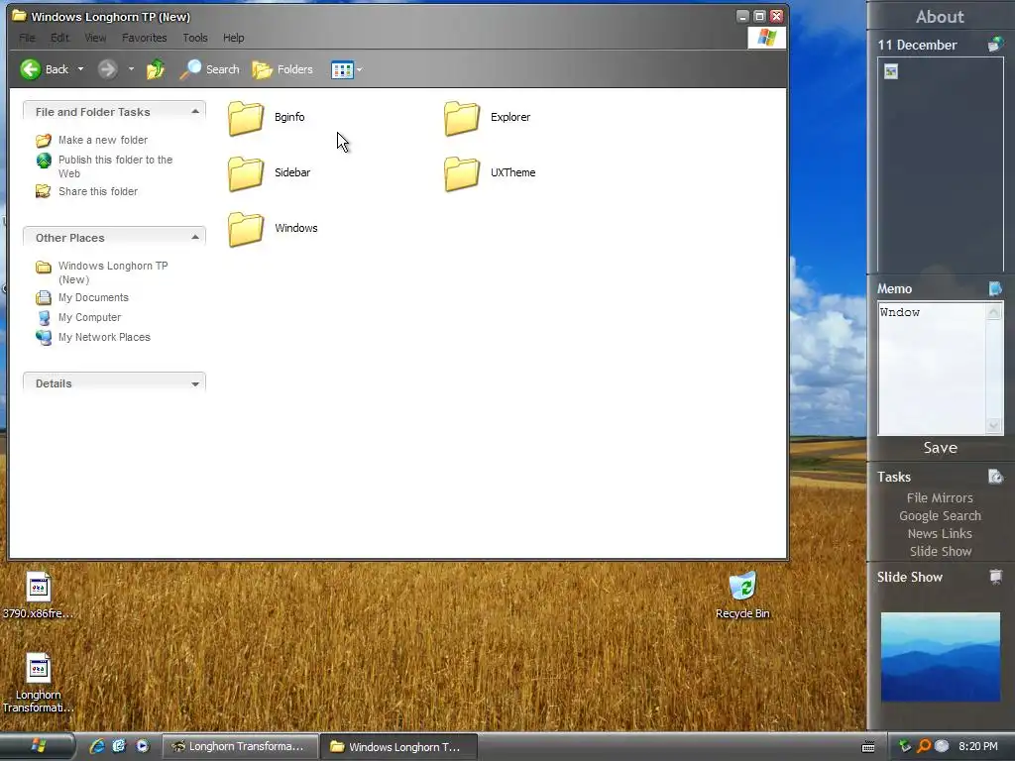The height and width of the screenshot is (761, 1015).
Task: Save the memo
Action: [940, 448]
